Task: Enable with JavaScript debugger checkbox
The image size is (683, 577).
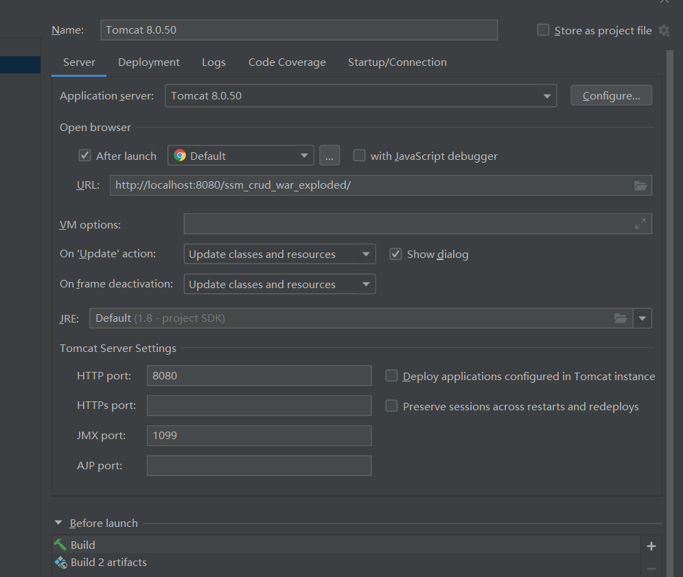Action: [x=359, y=156]
